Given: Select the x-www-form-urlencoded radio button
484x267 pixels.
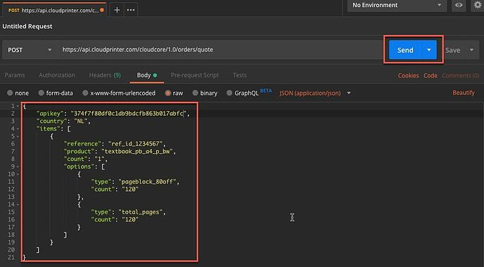Looking at the screenshot, I should point(85,93).
